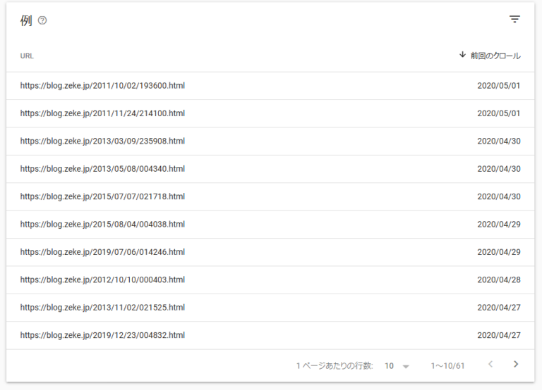Open URL row 2015/08/04/004038.html
The image size is (542, 390).
(x=102, y=225)
